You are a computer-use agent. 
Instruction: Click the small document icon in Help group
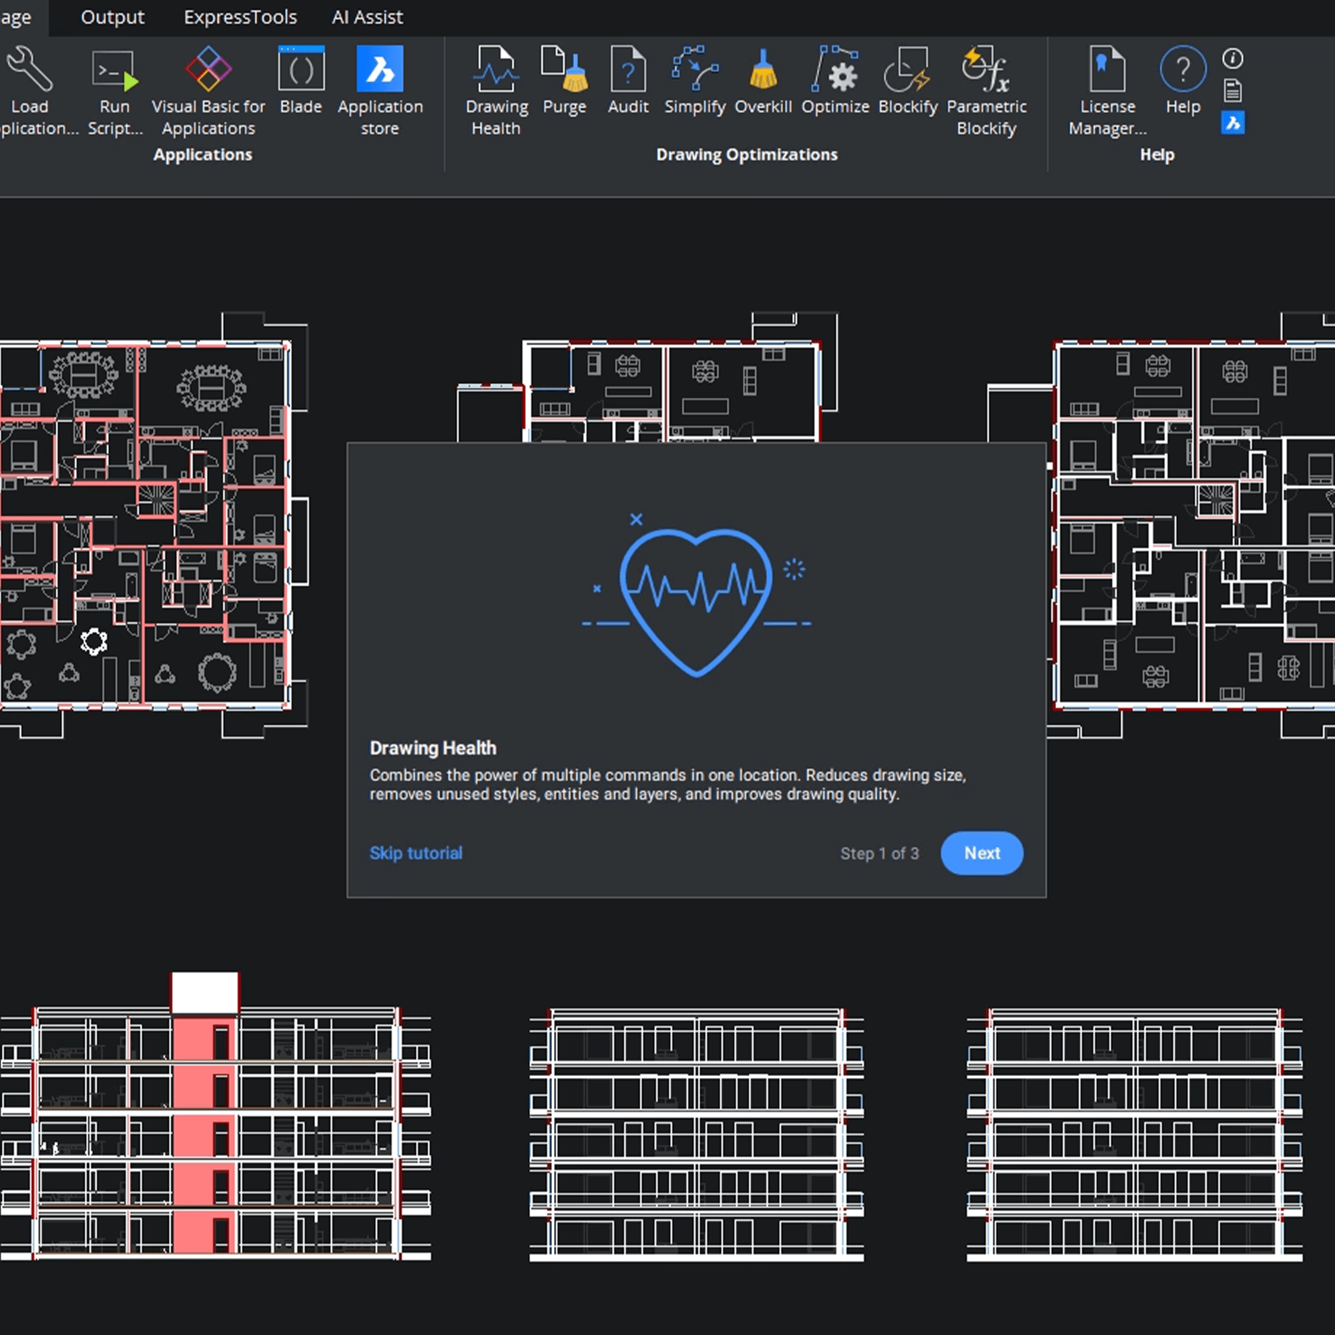coord(1233,91)
